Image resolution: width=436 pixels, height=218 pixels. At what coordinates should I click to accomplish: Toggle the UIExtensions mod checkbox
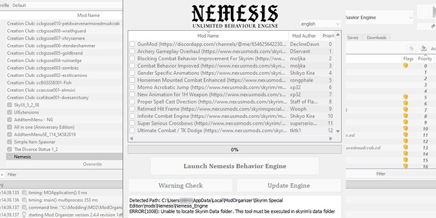[x=9, y=112]
